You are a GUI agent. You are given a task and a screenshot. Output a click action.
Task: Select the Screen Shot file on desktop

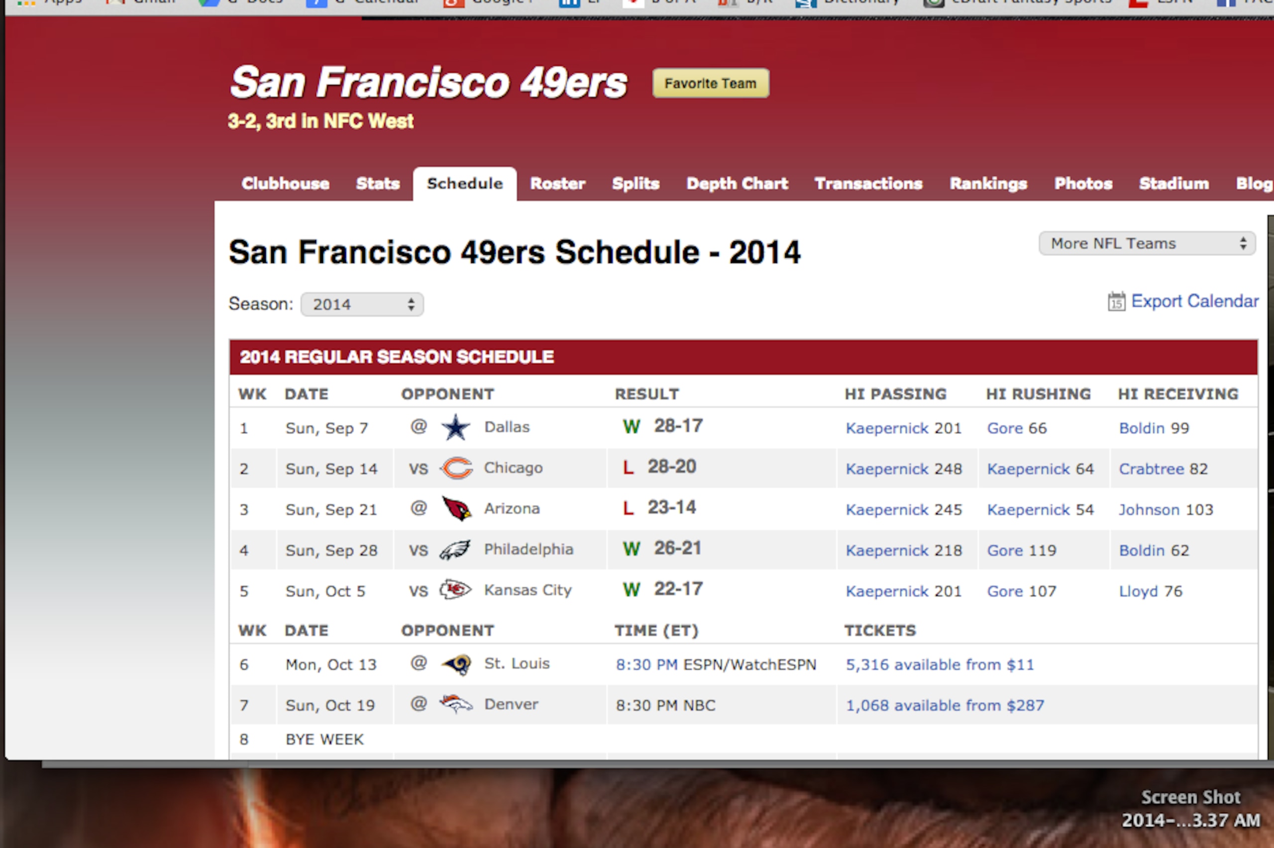click(1191, 809)
